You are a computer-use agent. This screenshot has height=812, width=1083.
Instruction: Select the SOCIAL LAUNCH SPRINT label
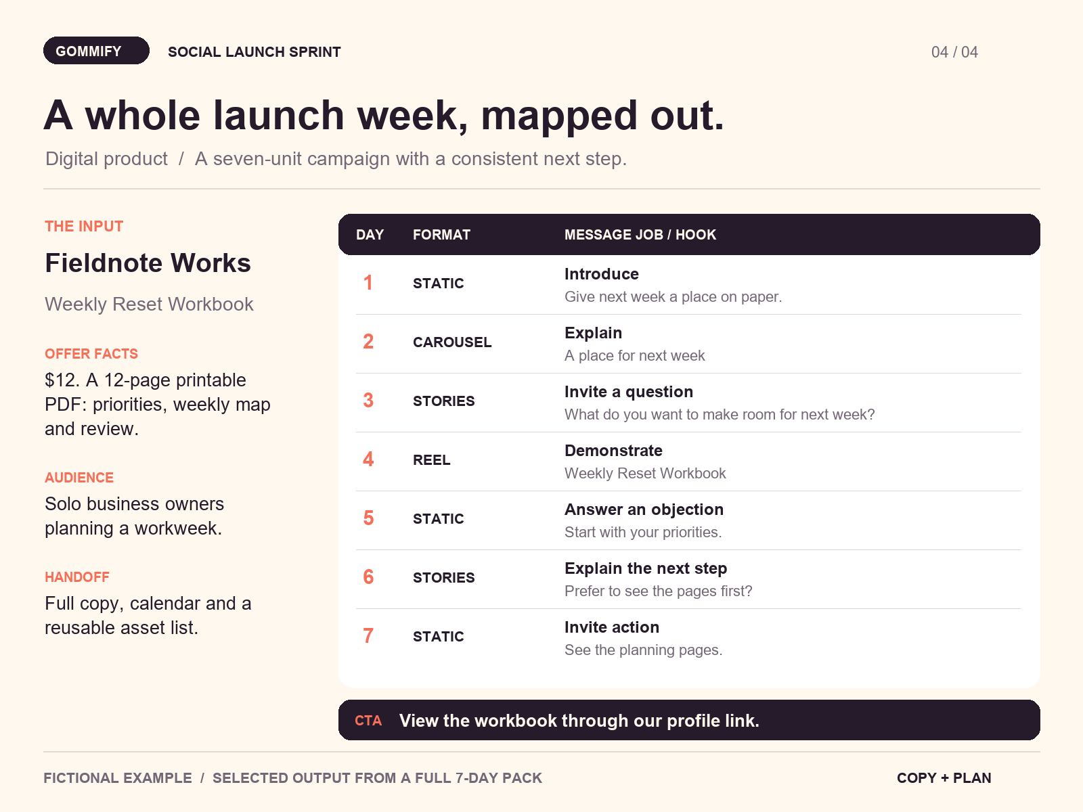(x=255, y=52)
